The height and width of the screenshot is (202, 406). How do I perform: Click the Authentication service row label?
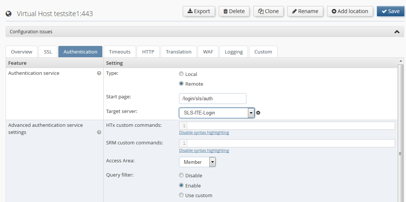[x=34, y=73]
